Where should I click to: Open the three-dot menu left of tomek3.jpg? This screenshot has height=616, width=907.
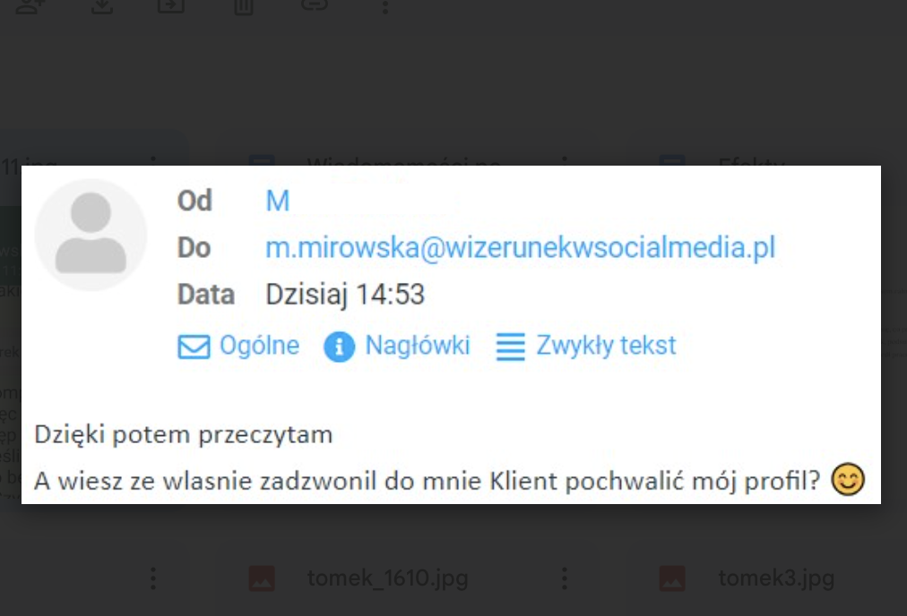coord(565,577)
